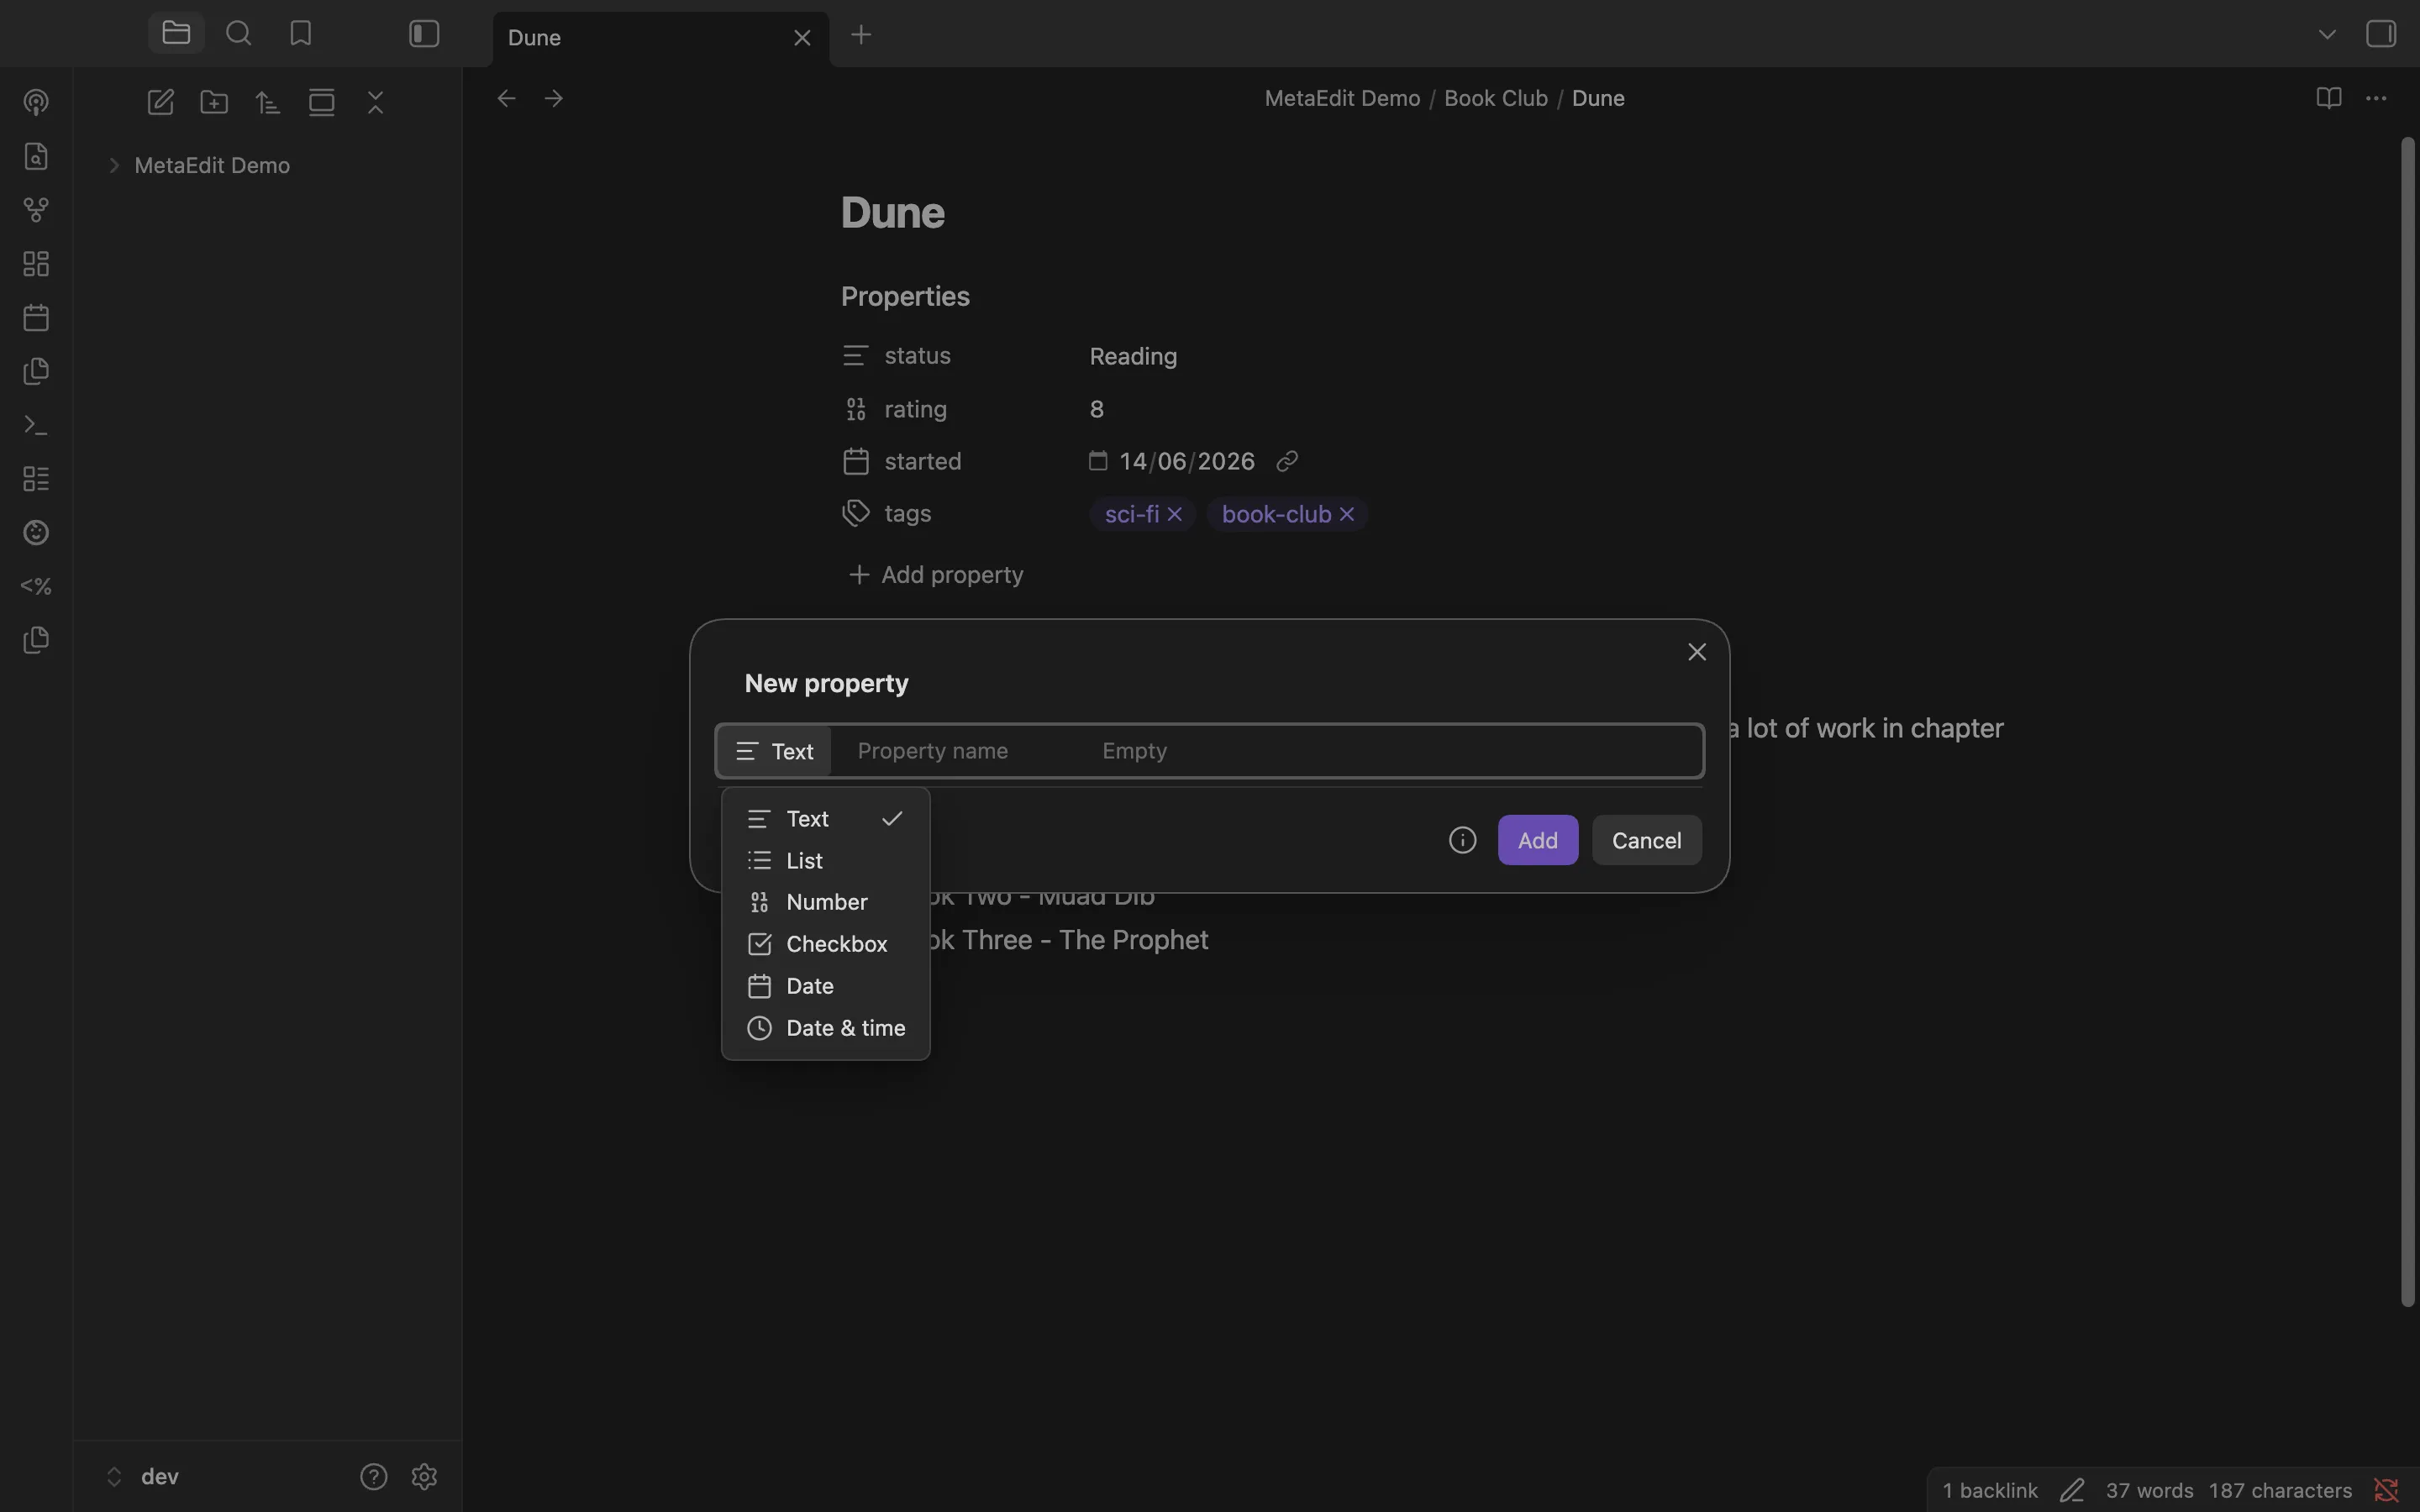Expand the MetaEdit Demo folder
The image size is (2420, 1512).
coord(113,165)
